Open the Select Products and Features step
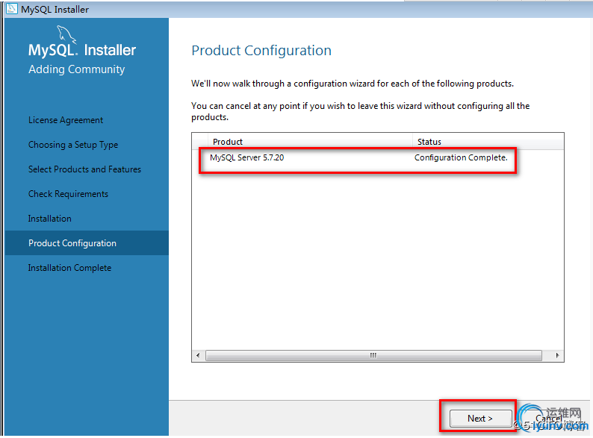593x438 pixels. pos(84,169)
